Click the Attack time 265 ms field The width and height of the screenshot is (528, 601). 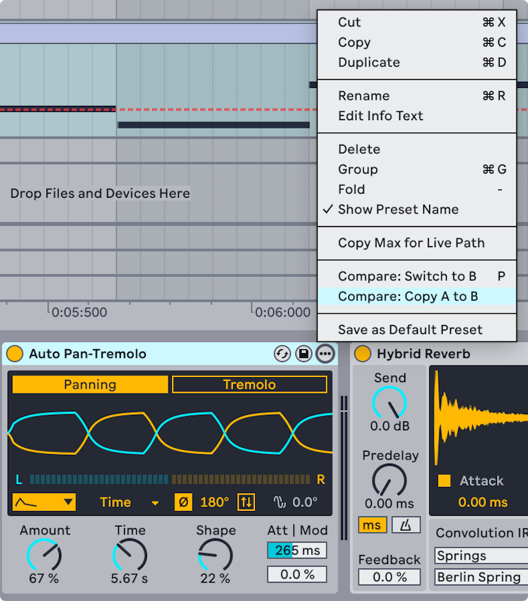click(297, 550)
